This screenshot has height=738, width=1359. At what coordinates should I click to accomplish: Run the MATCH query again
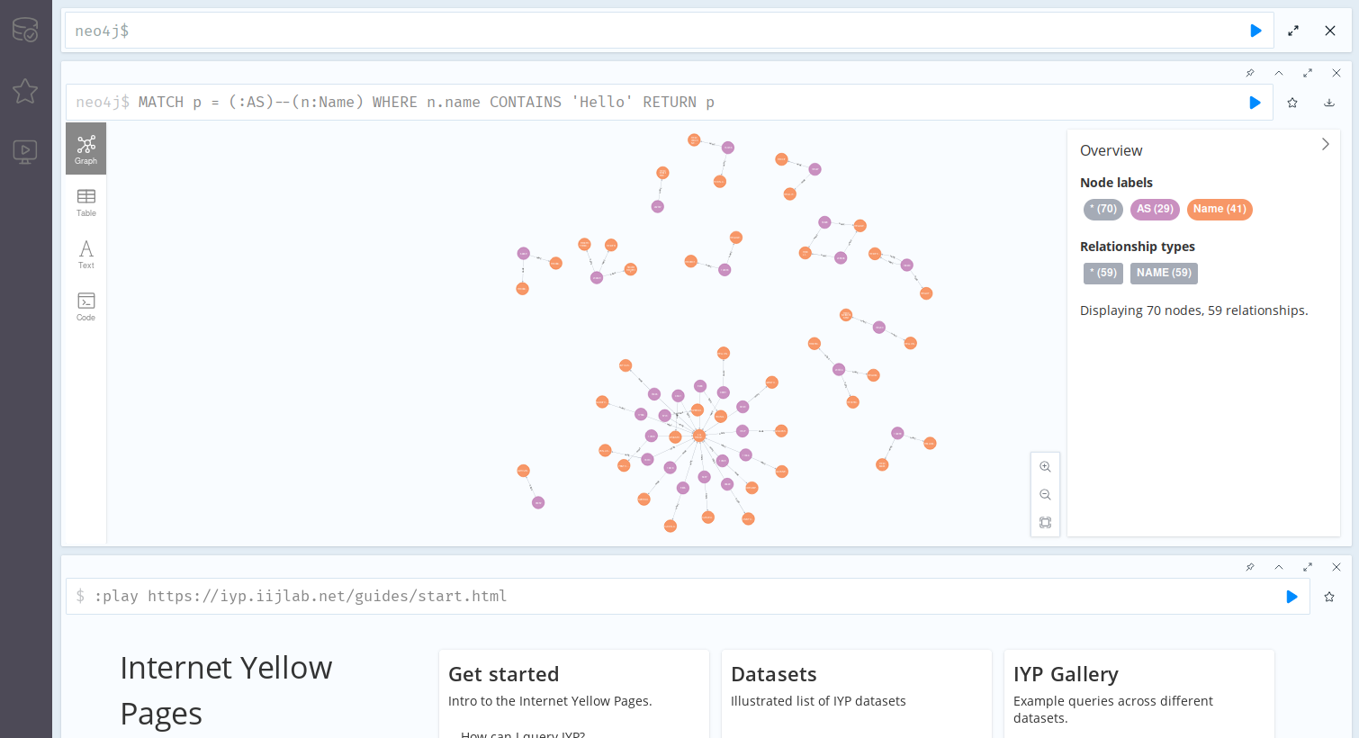tap(1255, 102)
